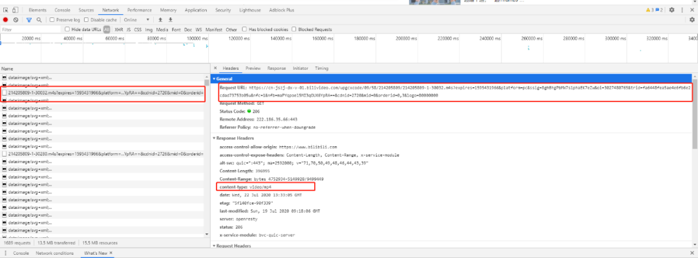
Task: Filter requests by JS
Action: click(x=129, y=29)
